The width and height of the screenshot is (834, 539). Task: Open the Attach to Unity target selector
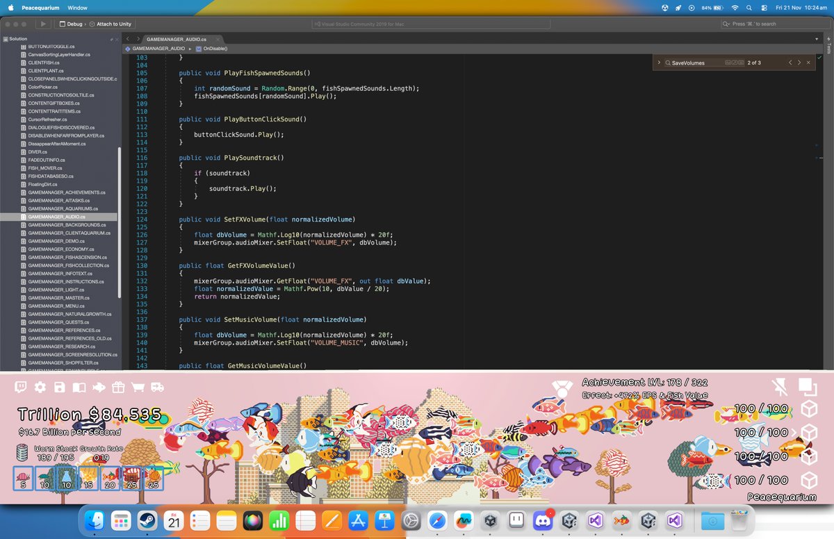coord(111,24)
